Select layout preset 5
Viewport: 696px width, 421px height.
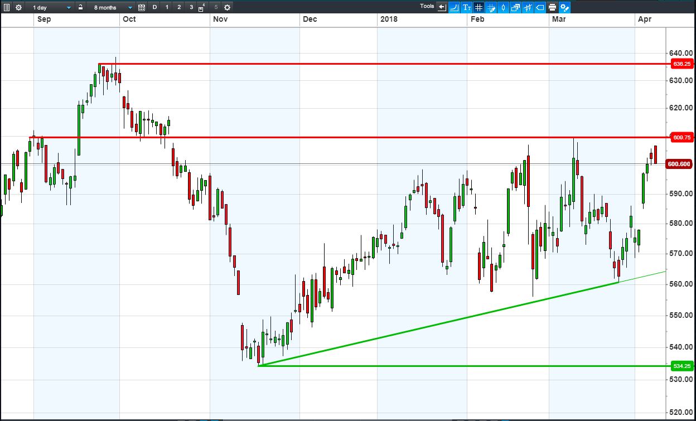click(216, 7)
